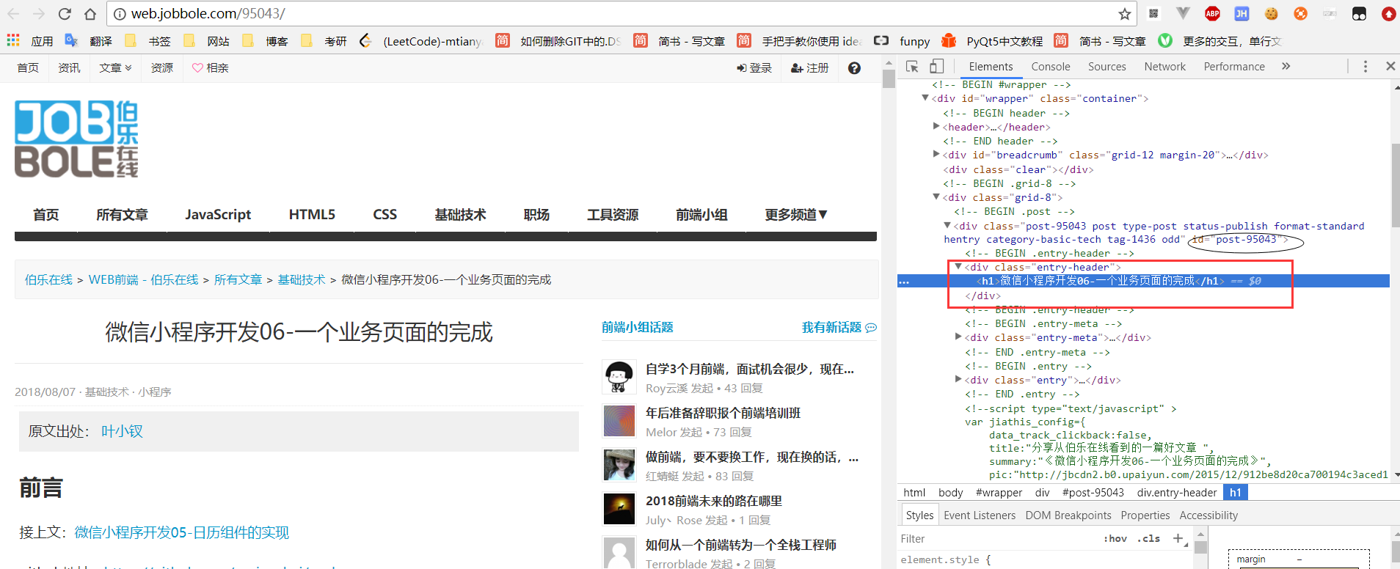Viewport: 1400px width, 569px height.
Task: Click the Styles filter input
Action: click(x=998, y=539)
